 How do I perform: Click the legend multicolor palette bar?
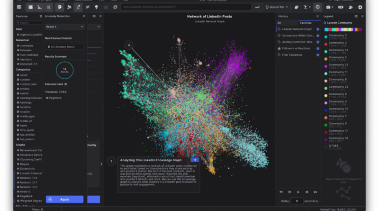pyautogui.click(x=343, y=29)
